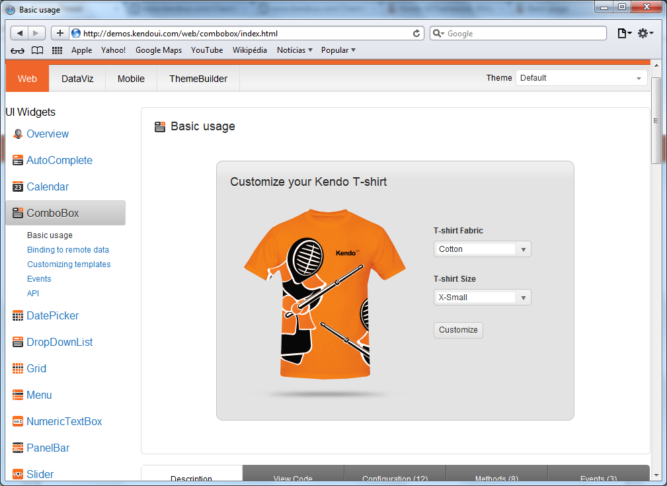Click the orange Kendo T-shirt image
This screenshot has width=667, height=486.
pyautogui.click(x=325, y=294)
